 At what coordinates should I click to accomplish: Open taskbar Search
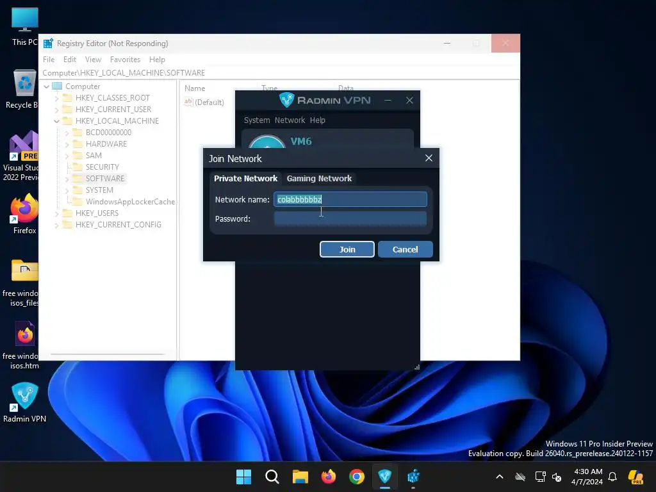click(x=272, y=477)
